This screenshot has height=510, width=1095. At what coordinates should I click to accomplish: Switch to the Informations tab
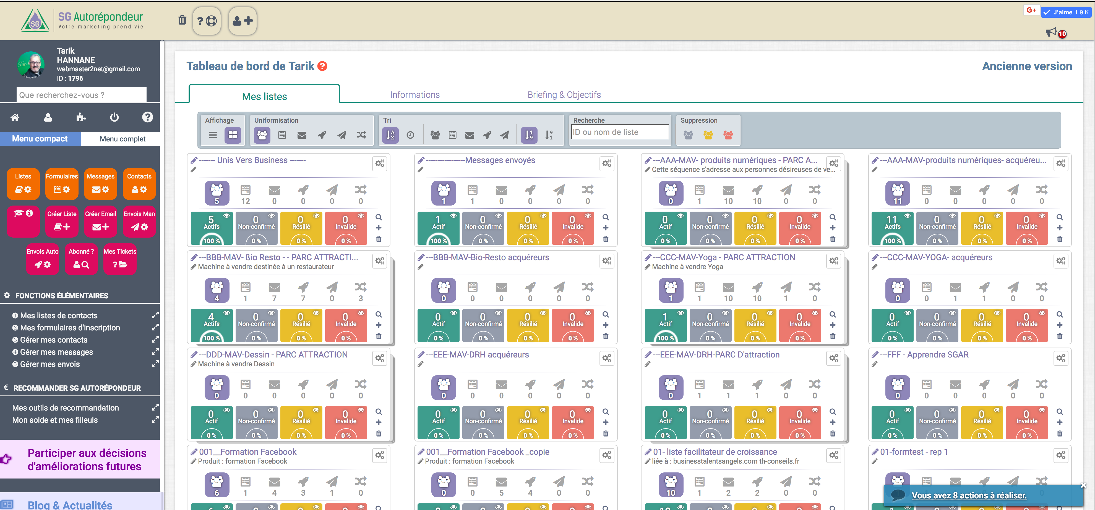click(x=414, y=95)
